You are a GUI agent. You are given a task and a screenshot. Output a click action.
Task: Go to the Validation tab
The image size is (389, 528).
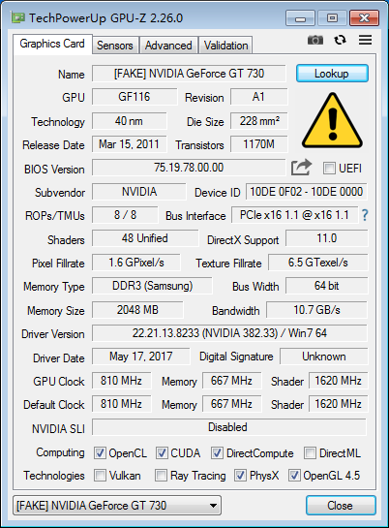[225, 46]
